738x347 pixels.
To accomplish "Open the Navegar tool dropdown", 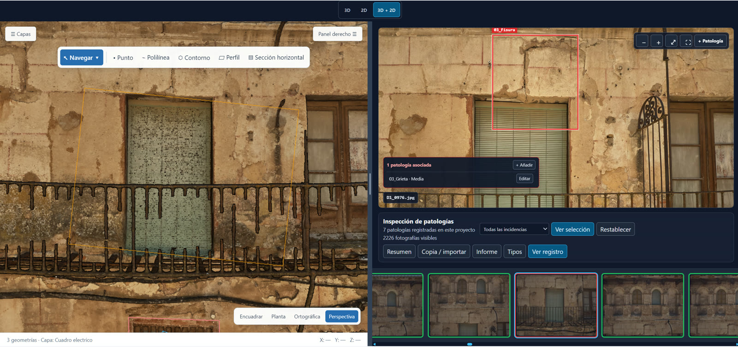I will [x=82, y=58].
